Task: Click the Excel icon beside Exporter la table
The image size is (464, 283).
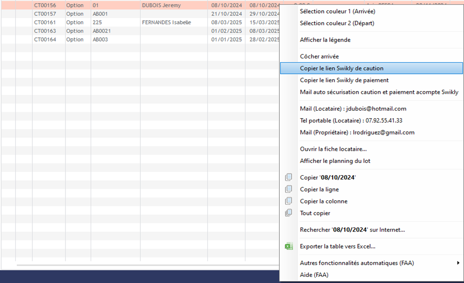Action: click(289, 246)
